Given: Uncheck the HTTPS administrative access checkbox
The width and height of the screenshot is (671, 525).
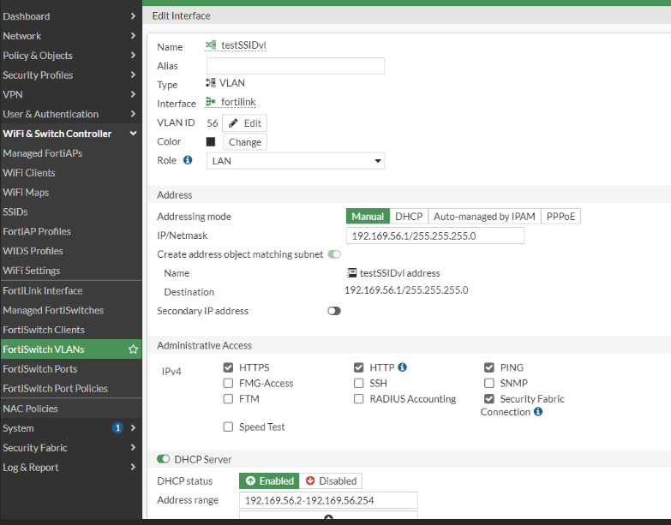Looking at the screenshot, I should tap(228, 367).
